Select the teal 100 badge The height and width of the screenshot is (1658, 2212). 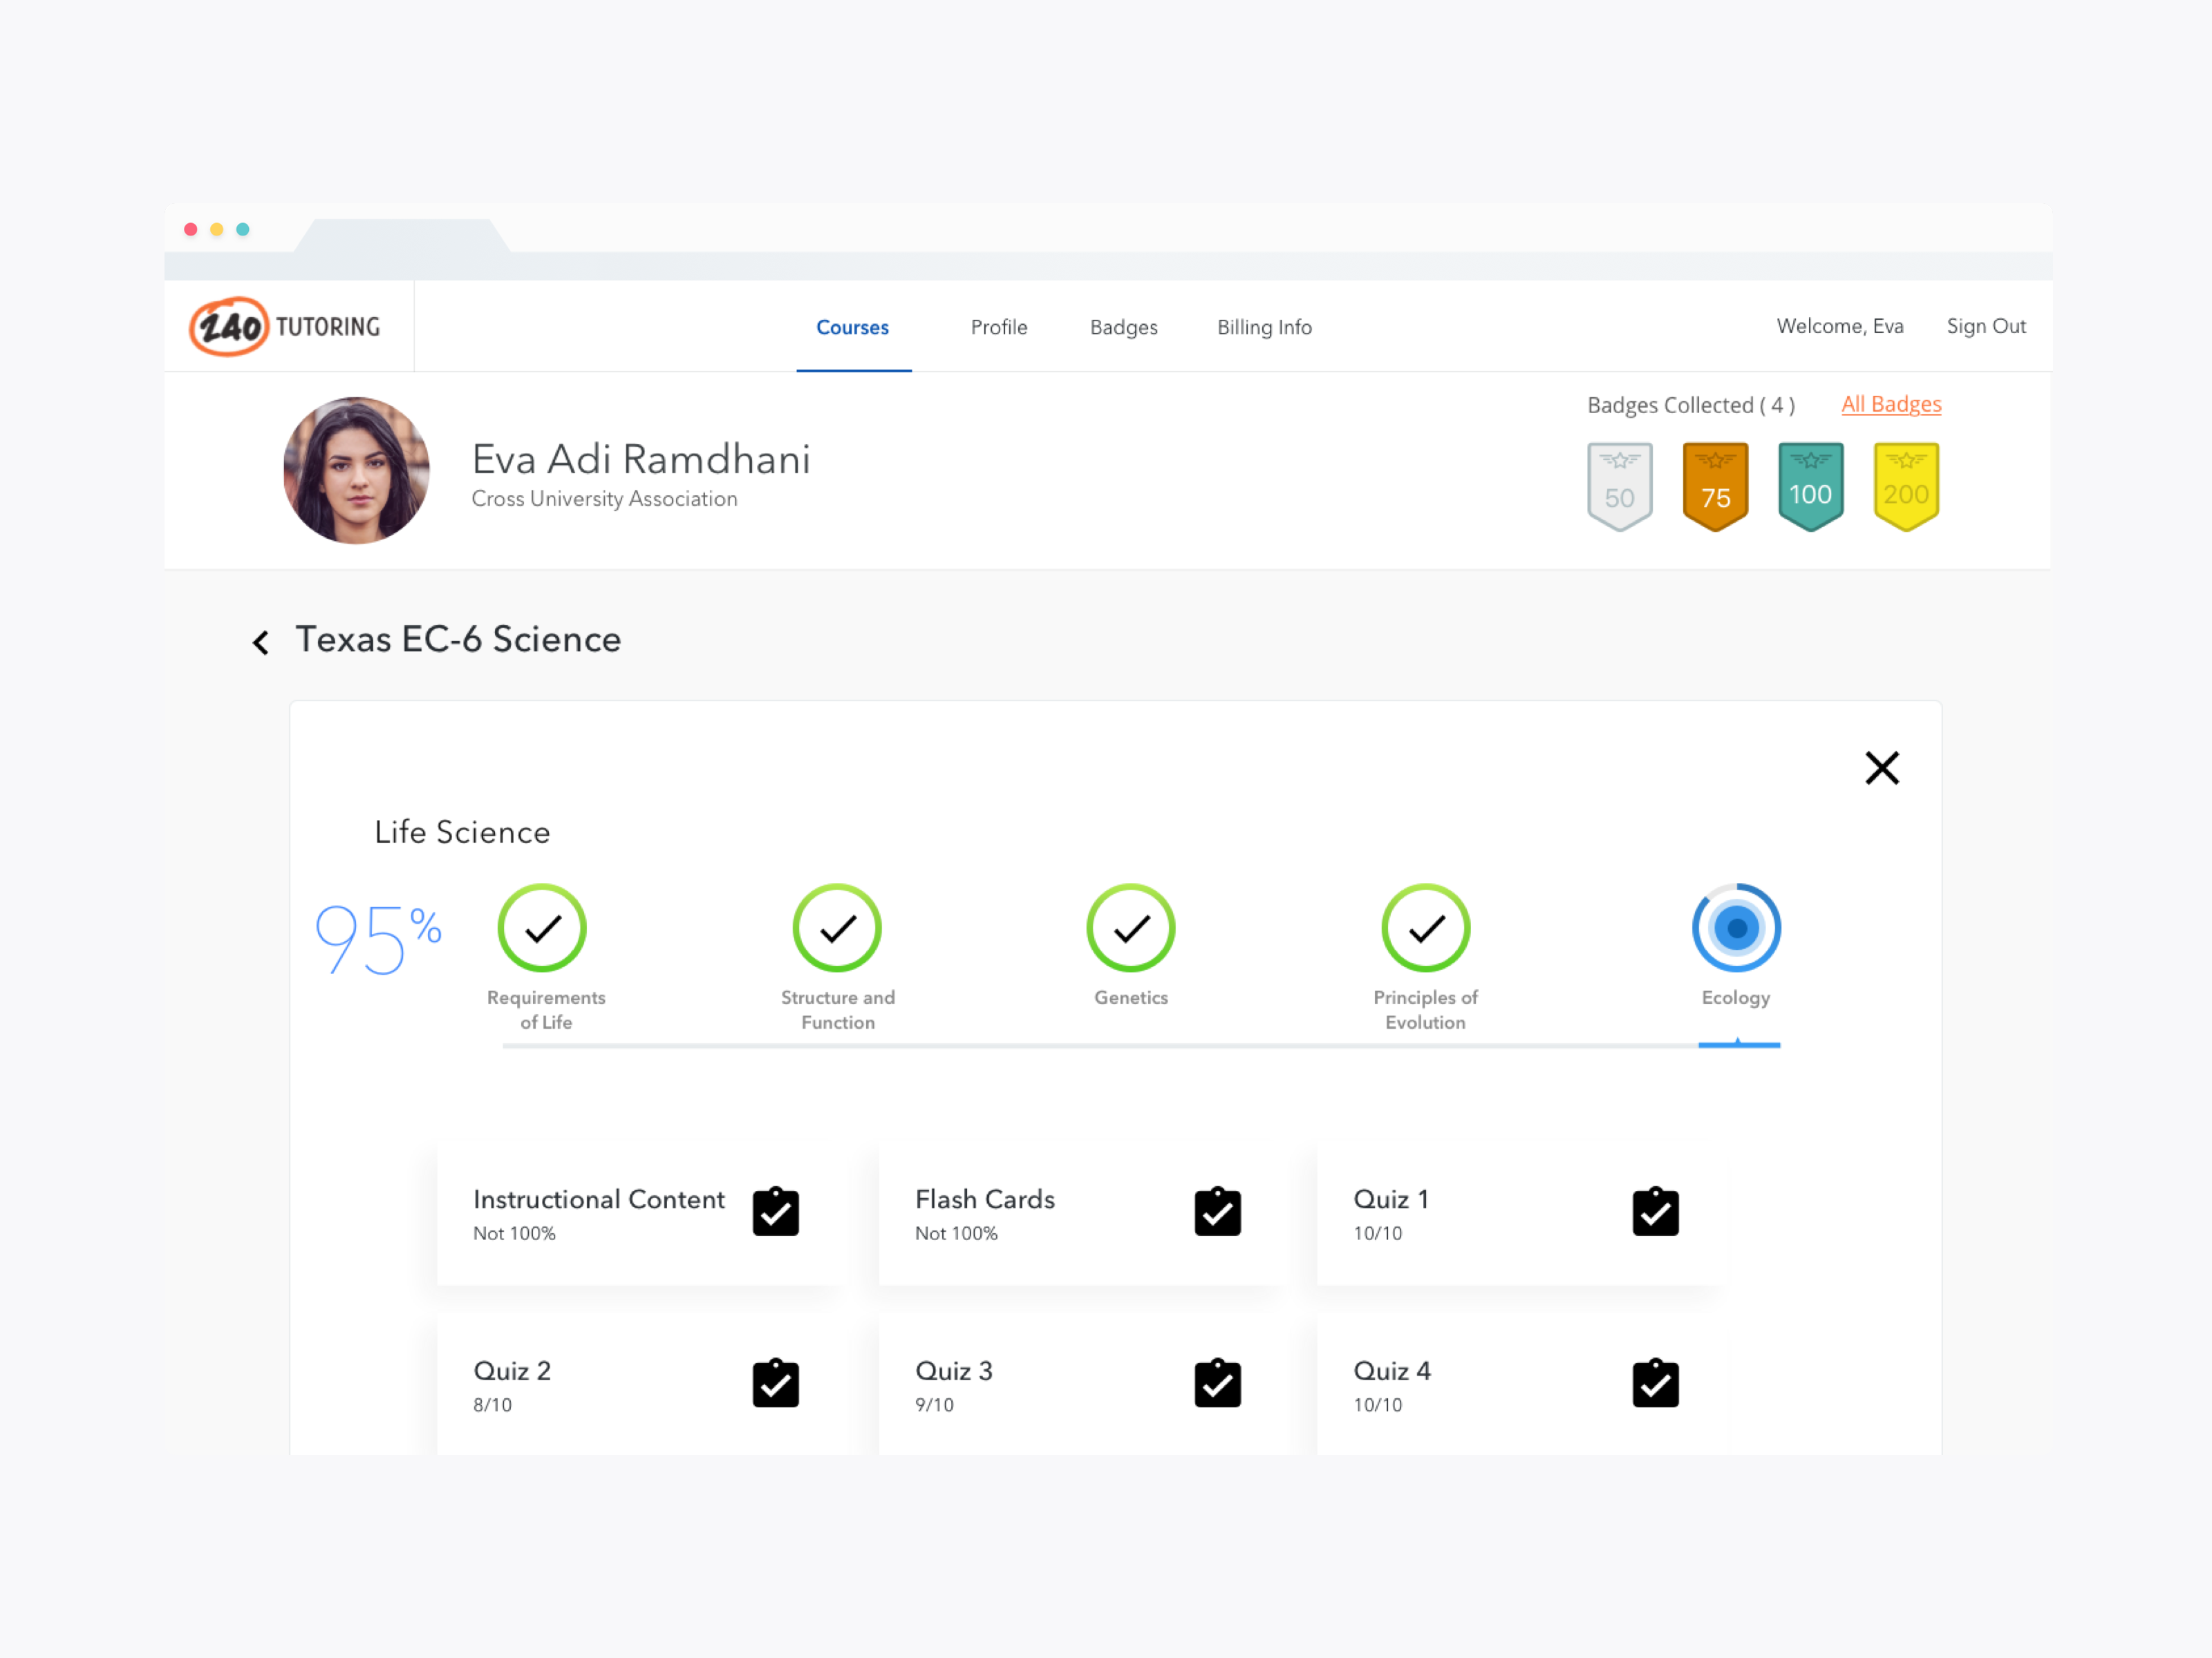click(x=1810, y=486)
